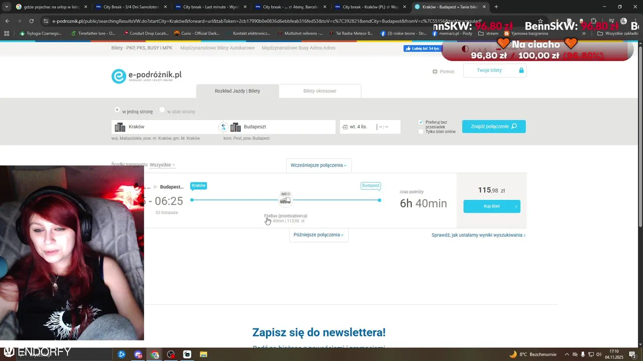Switch to 'City break - Kraków (PL)' browser tab
Screen dimensions: 643x361
pyautogui.click(x=370, y=7)
